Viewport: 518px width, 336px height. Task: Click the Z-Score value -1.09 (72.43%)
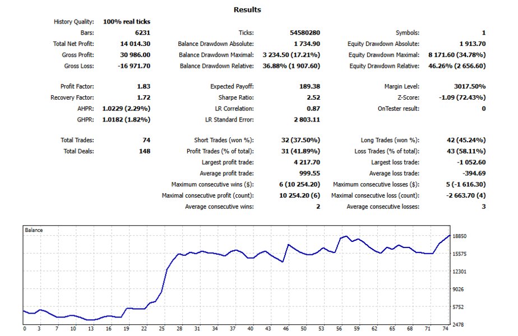(462, 97)
